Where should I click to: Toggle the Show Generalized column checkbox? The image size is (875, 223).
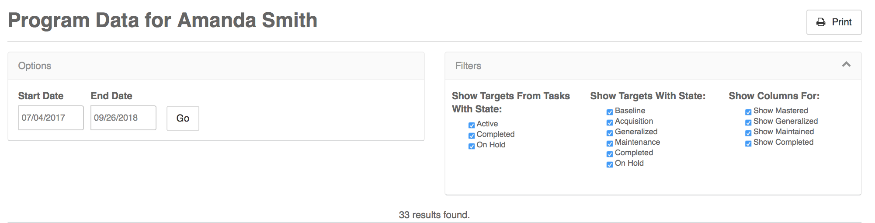748,122
